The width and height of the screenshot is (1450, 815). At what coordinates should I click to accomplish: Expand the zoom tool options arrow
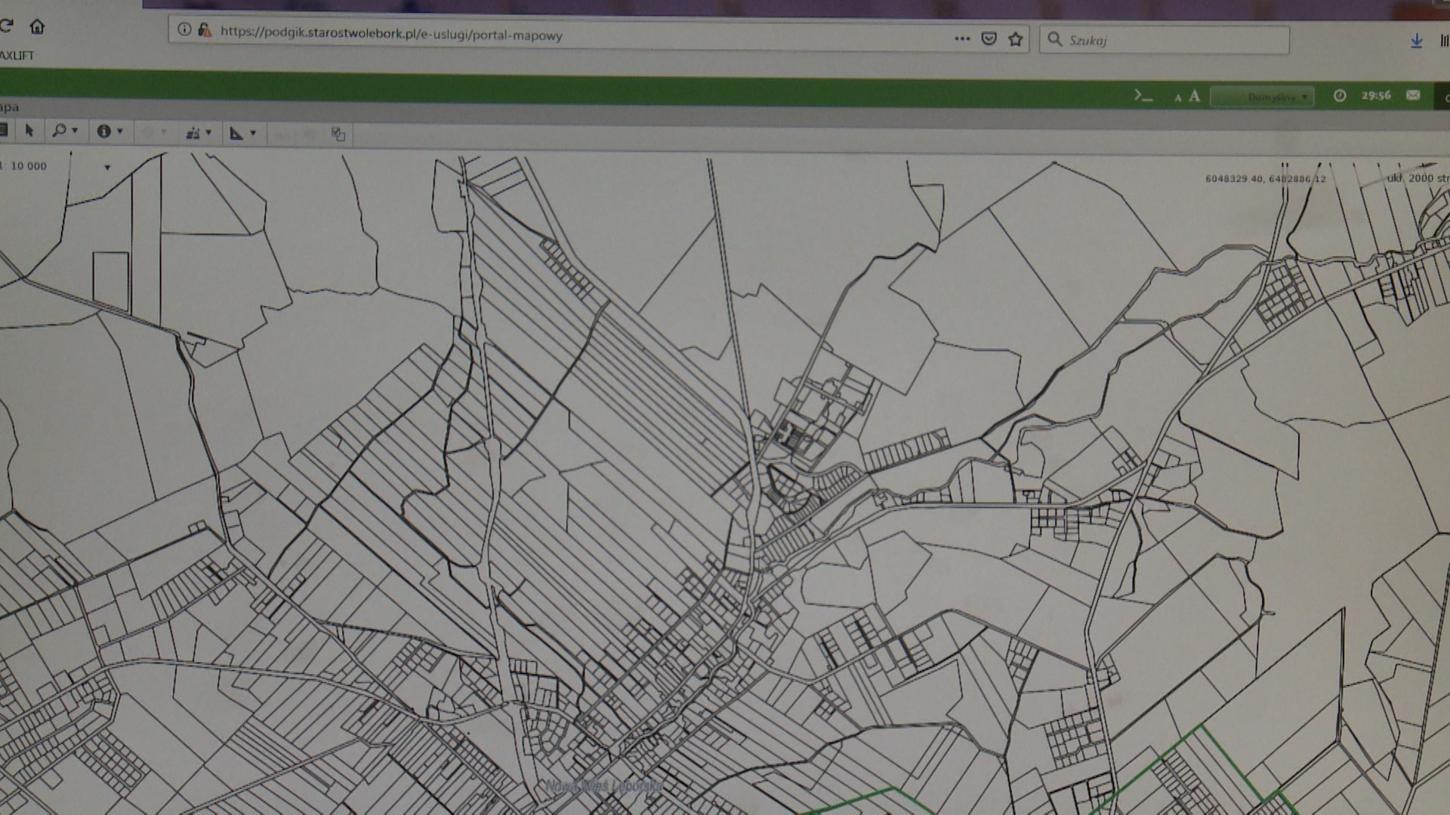75,131
